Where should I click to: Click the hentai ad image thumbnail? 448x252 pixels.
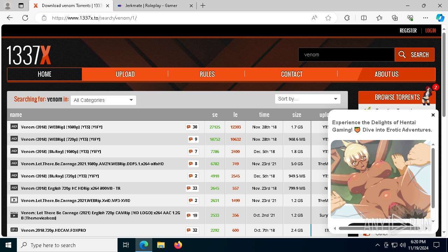pos(381,179)
